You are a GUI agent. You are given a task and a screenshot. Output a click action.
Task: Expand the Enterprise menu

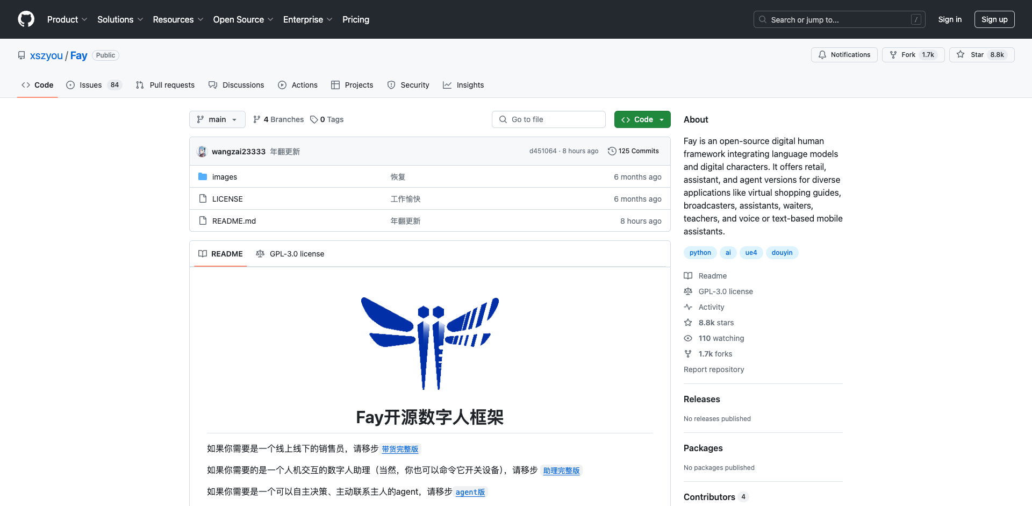point(307,19)
